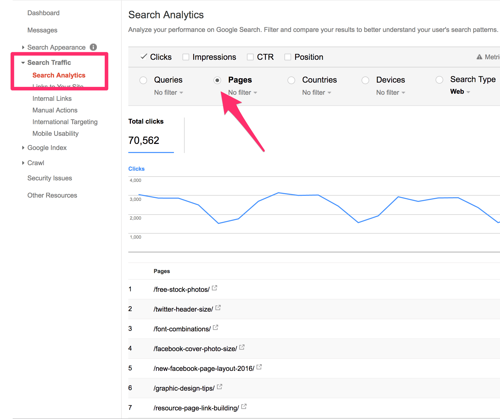Expand the Crawl section arrow
The height and width of the screenshot is (419, 500).
[23, 163]
